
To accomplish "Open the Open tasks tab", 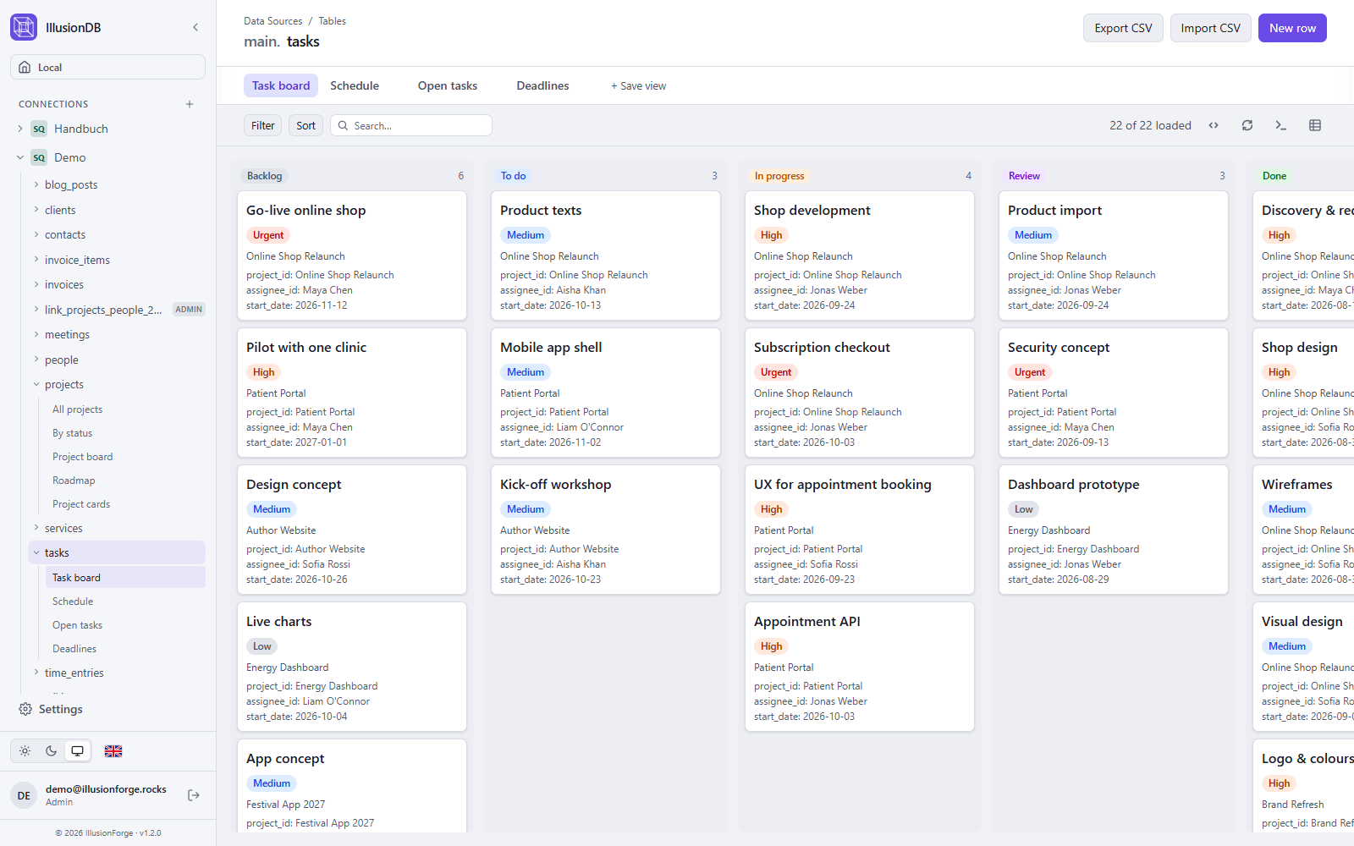I will (x=448, y=85).
